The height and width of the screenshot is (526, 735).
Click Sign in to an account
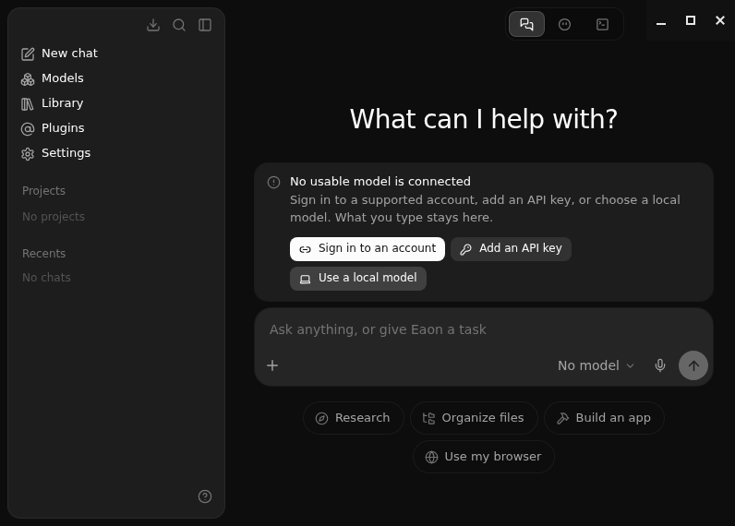(x=367, y=249)
